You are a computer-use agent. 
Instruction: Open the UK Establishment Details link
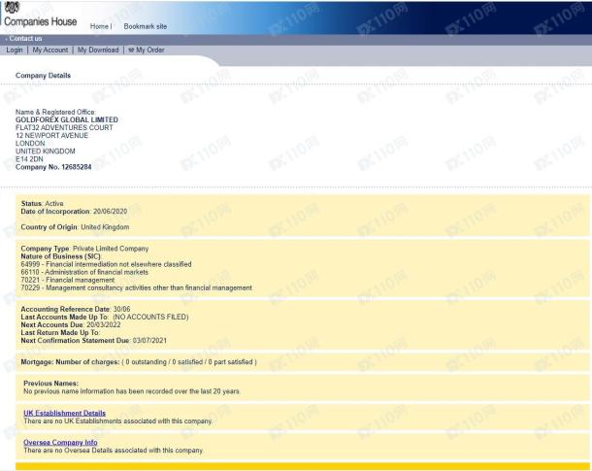pyautogui.click(x=64, y=413)
